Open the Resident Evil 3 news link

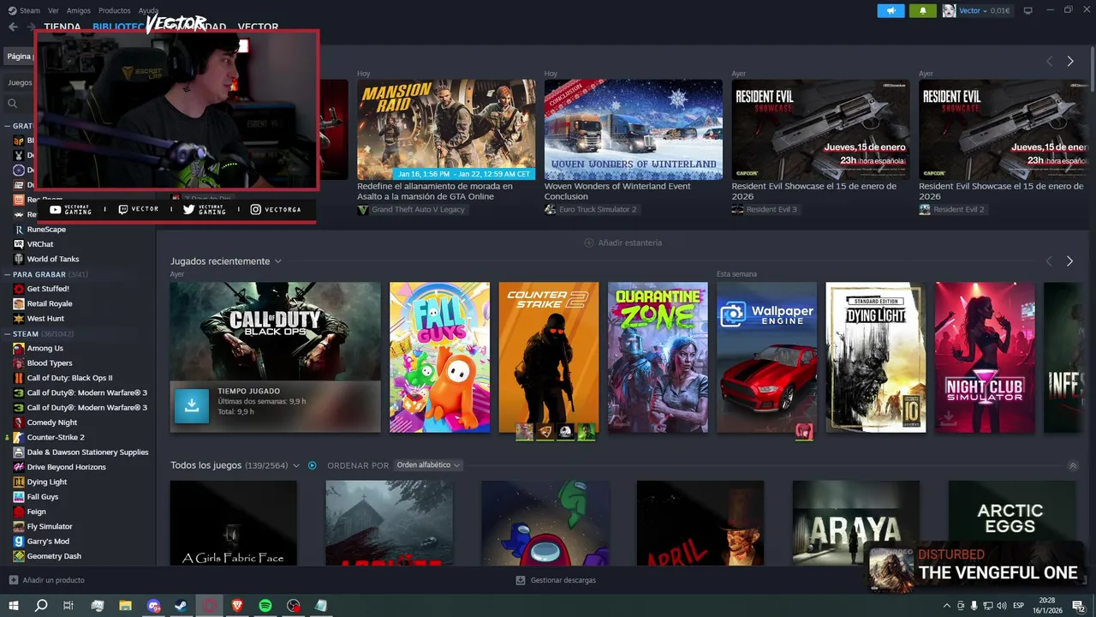point(765,209)
